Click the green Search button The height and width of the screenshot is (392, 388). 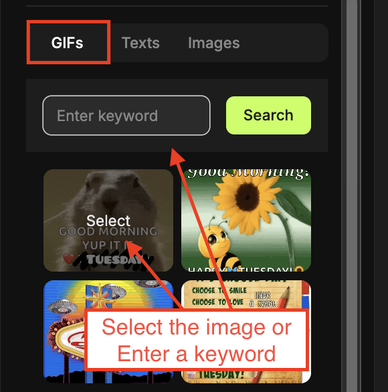[268, 115]
